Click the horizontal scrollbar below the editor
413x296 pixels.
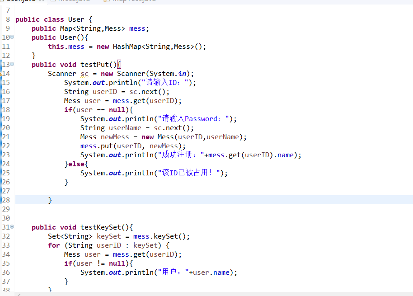click(214, 294)
